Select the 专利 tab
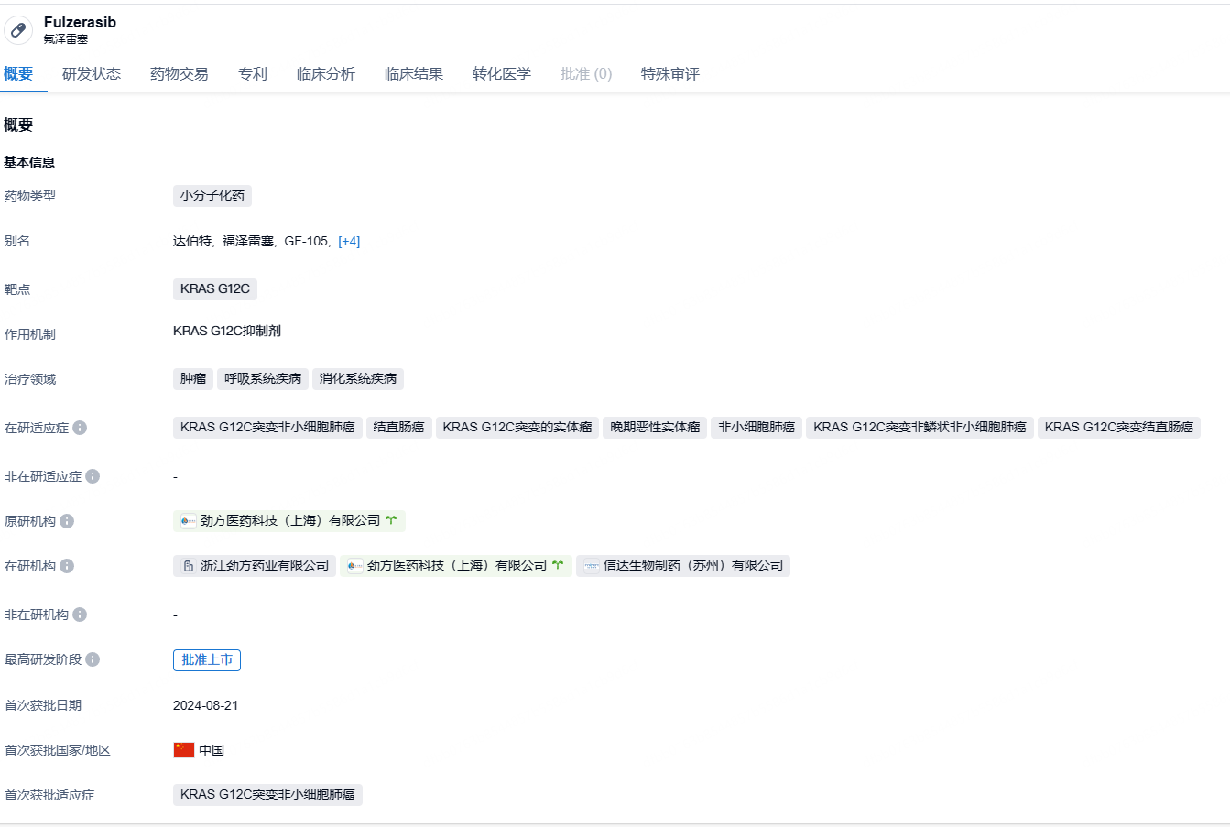The height and width of the screenshot is (827, 1230). coord(253,74)
